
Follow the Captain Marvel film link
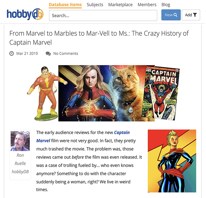click(x=83, y=137)
